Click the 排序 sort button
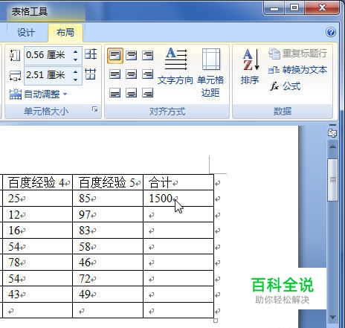This screenshot has width=345, height=328. (x=250, y=66)
